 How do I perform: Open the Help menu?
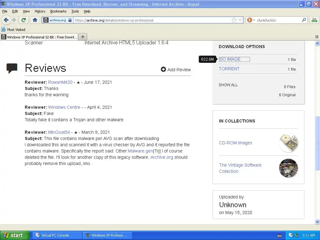coord(87,11)
